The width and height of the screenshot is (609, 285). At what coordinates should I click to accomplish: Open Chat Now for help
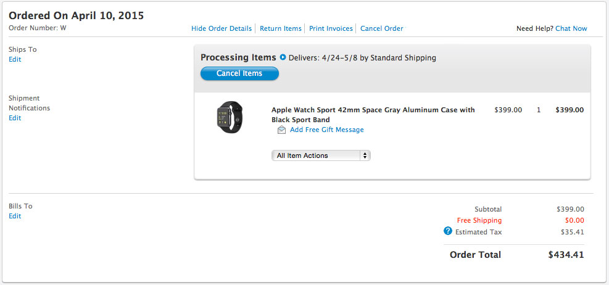(571, 28)
